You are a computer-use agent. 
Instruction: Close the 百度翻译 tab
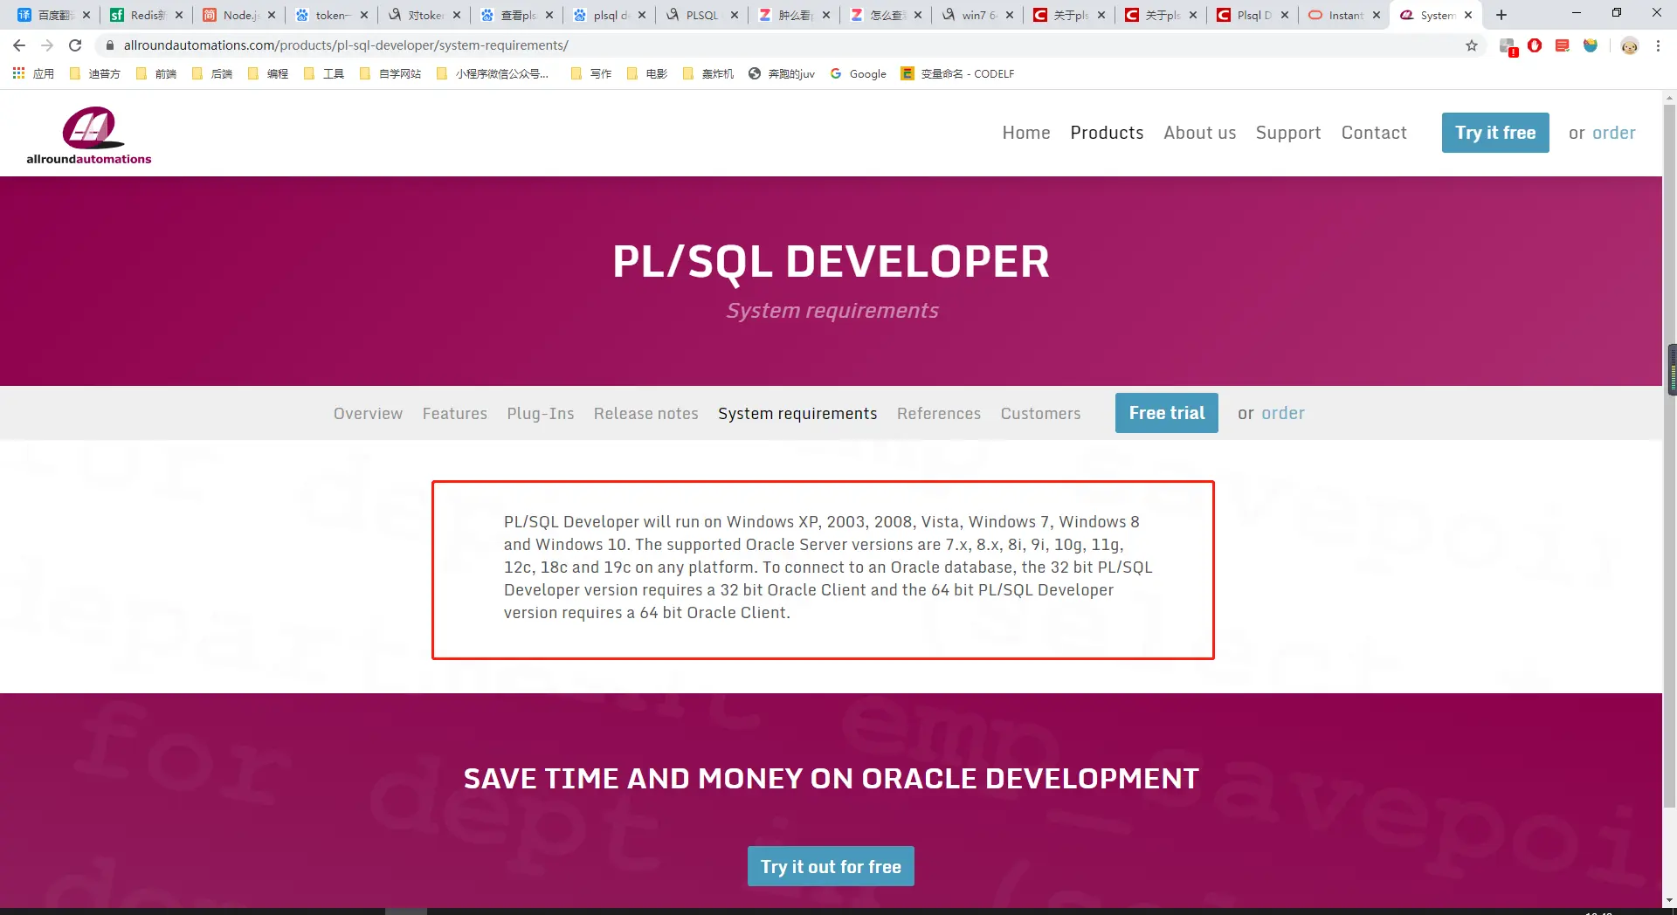pyautogui.click(x=86, y=15)
